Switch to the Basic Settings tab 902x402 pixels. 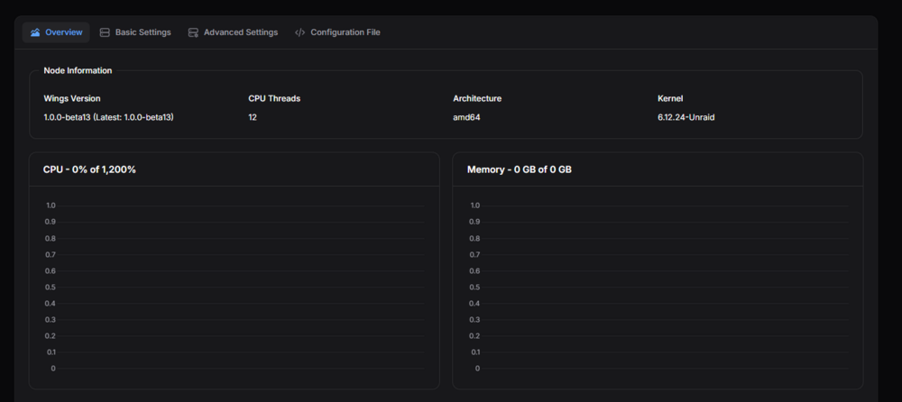(x=135, y=32)
